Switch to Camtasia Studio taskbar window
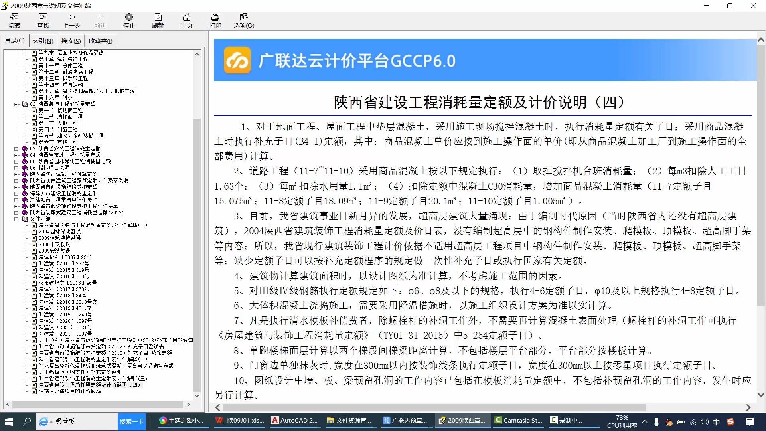Image resolution: width=766 pixels, height=431 pixels. 519,421
